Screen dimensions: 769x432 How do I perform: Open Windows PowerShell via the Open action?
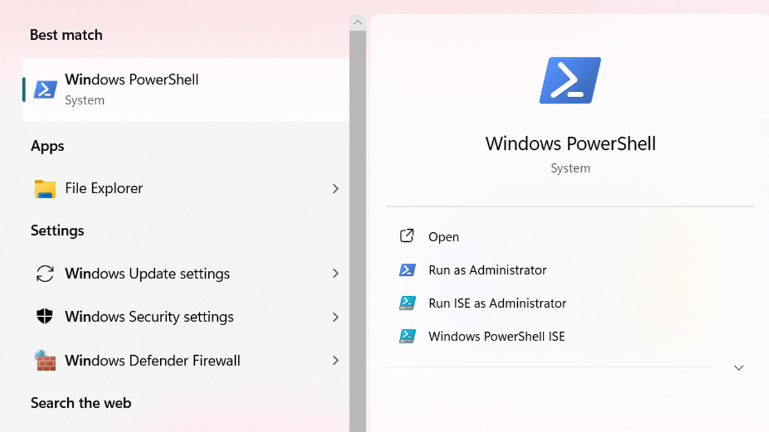click(443, 237)
